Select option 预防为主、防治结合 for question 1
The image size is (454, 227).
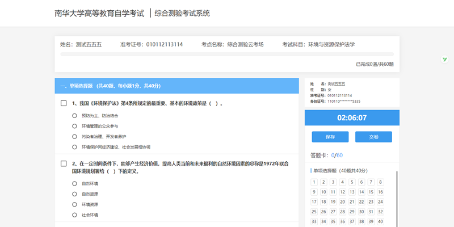point(74,115)
